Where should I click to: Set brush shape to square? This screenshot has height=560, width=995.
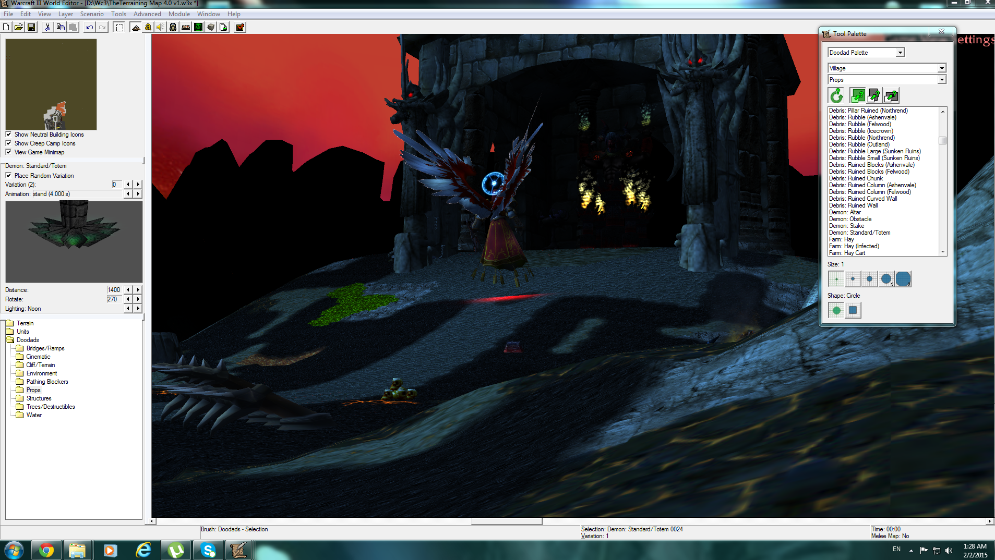[853, 310]
